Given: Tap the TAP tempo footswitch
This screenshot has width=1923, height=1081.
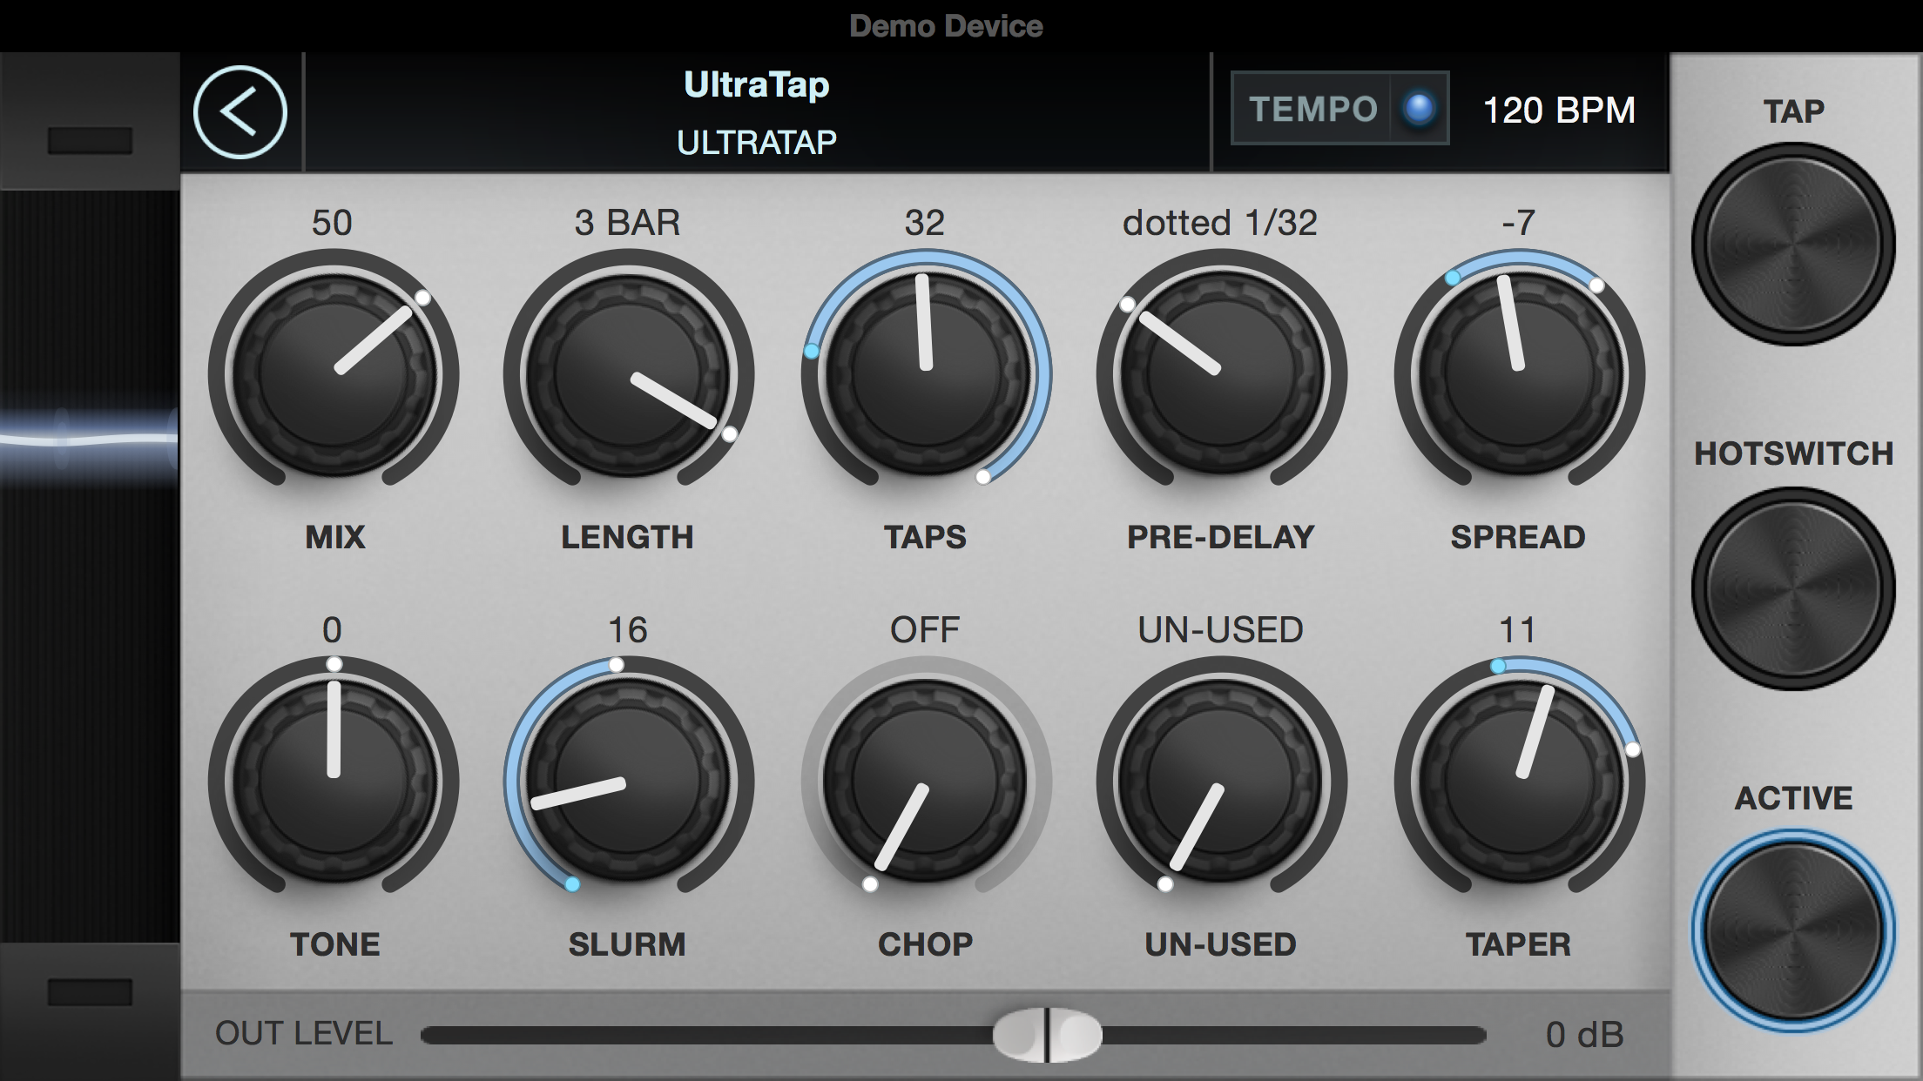Looking at the screenshot, I should pos(1793,245).
